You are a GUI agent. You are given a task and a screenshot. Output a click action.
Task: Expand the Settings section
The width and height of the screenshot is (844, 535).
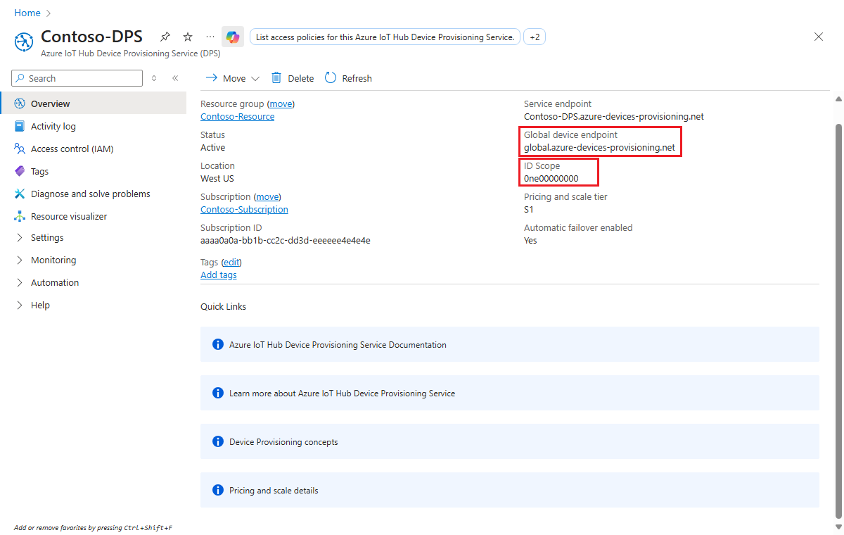click(x=46, y=237)
